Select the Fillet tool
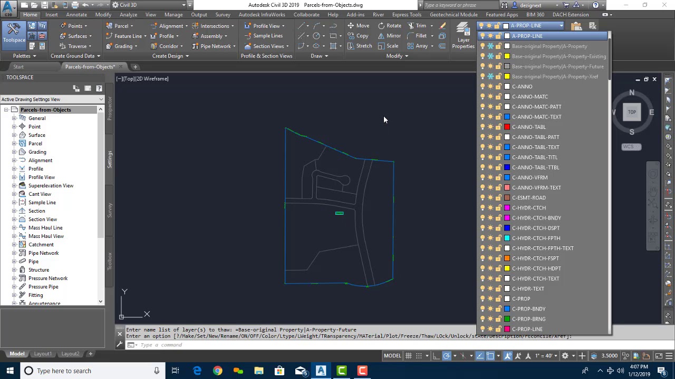 (417, 36)
